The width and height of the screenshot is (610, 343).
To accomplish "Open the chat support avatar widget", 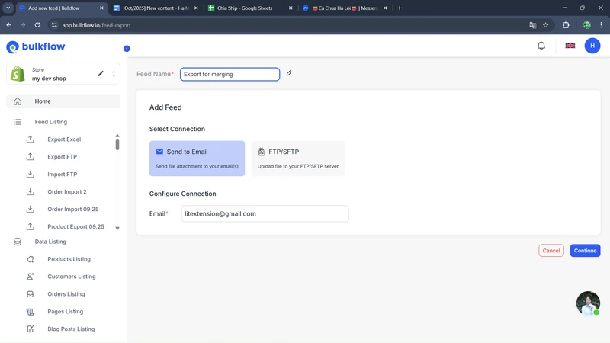I will tap(587, 303).
